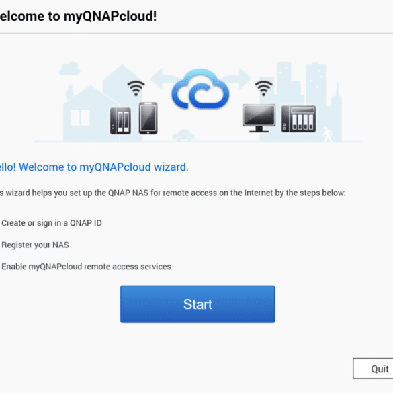The image size is (393, 393).
Task: Click the Wi-Fi icon above the phone
Action: click(x=136, y=88)
